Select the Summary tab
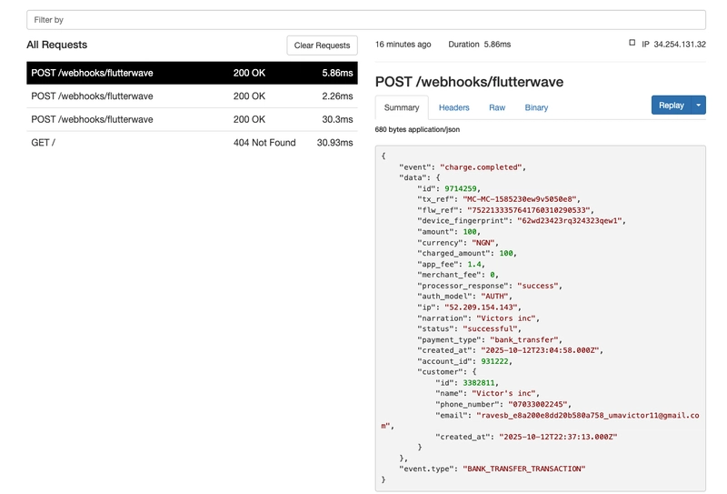Screen dimensions: 727x494 pos(402,107)
